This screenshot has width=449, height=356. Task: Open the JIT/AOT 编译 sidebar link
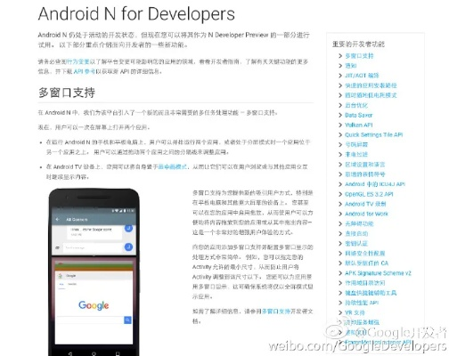coord(362,76)
